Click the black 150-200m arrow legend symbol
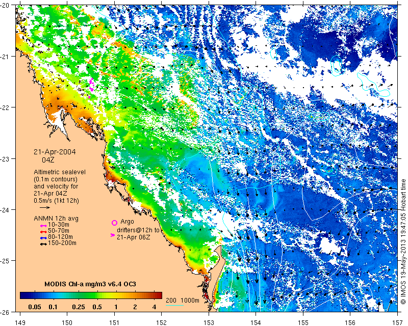 coord(43,244)
